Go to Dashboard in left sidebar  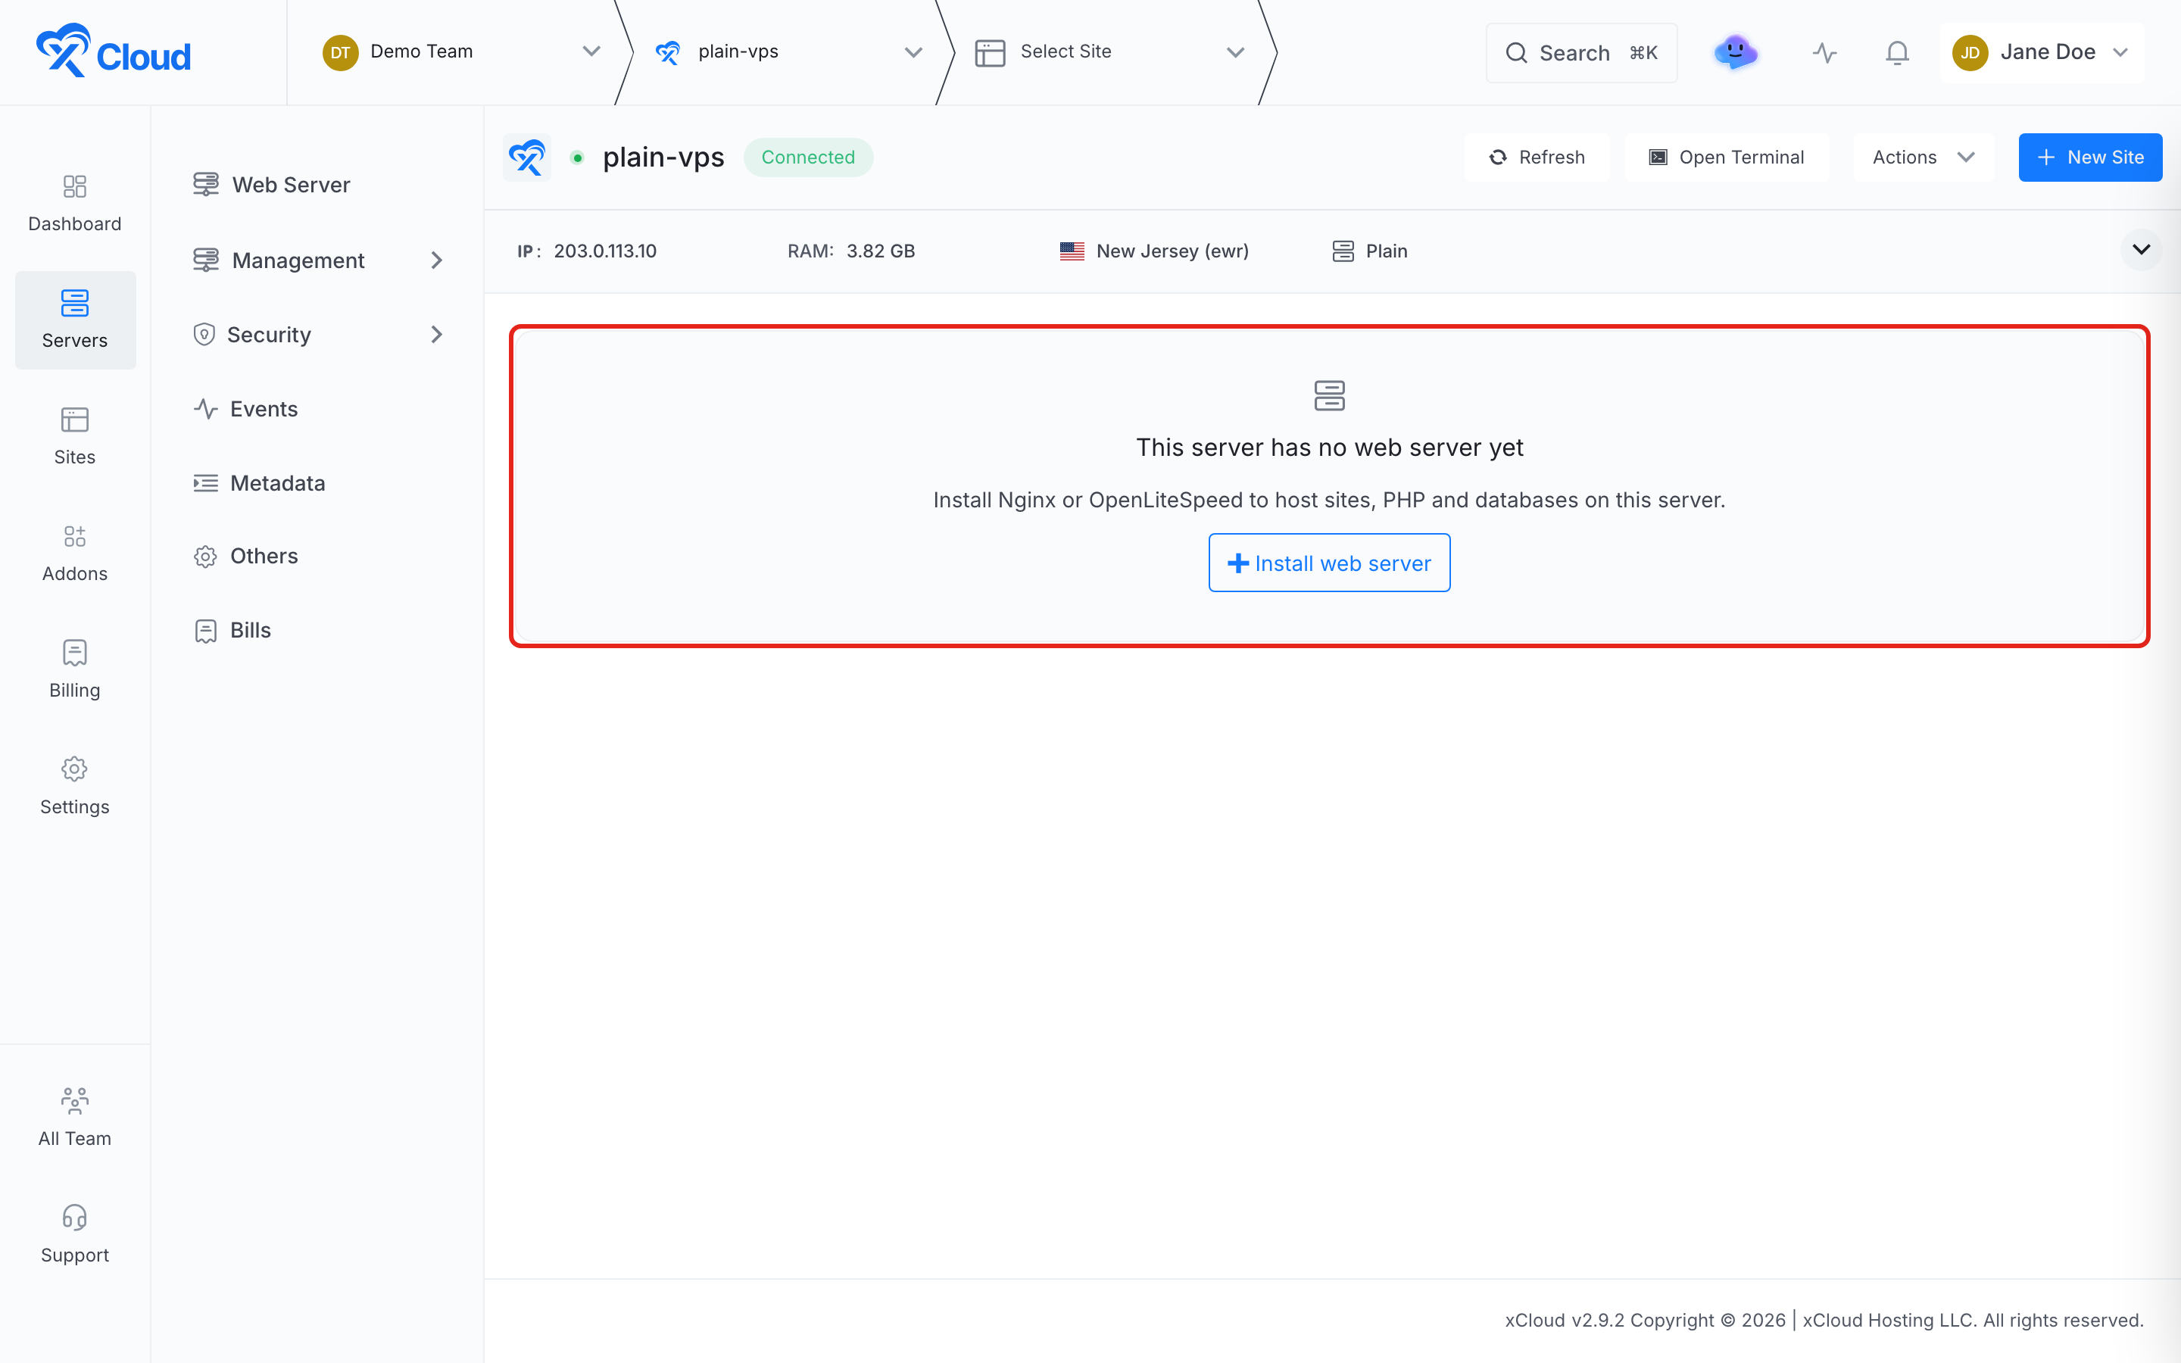coord(75,204)
